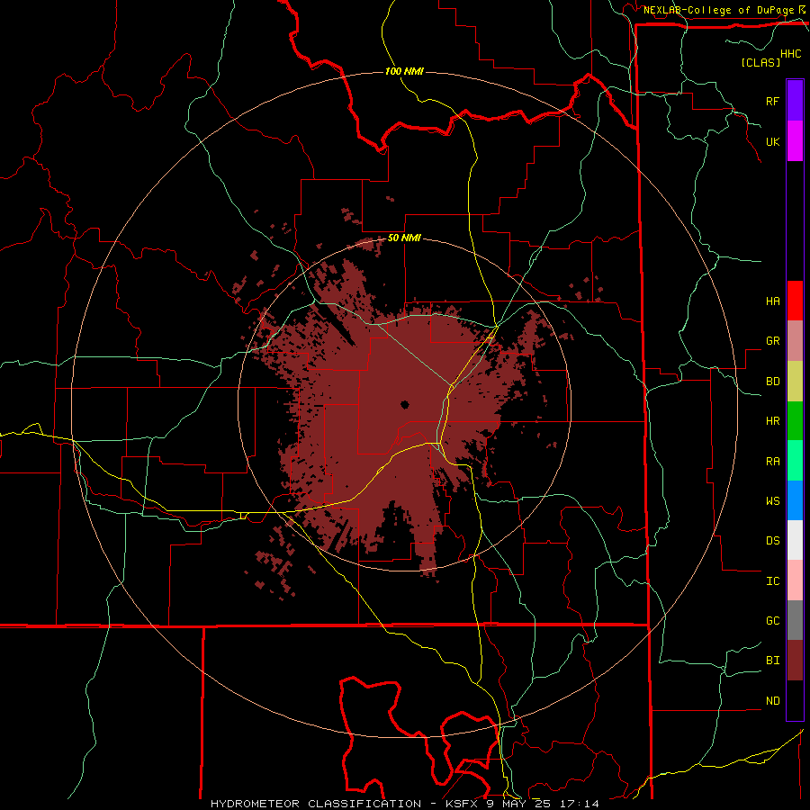The image size is (810, 810).
Task: Click the 50 NMI range ring label
Action: (404, 238)
